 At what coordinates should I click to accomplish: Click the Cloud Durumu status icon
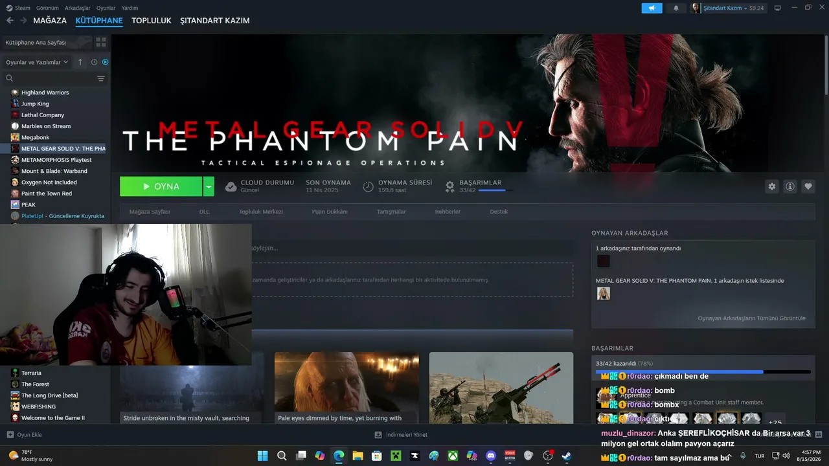[231, 186]
